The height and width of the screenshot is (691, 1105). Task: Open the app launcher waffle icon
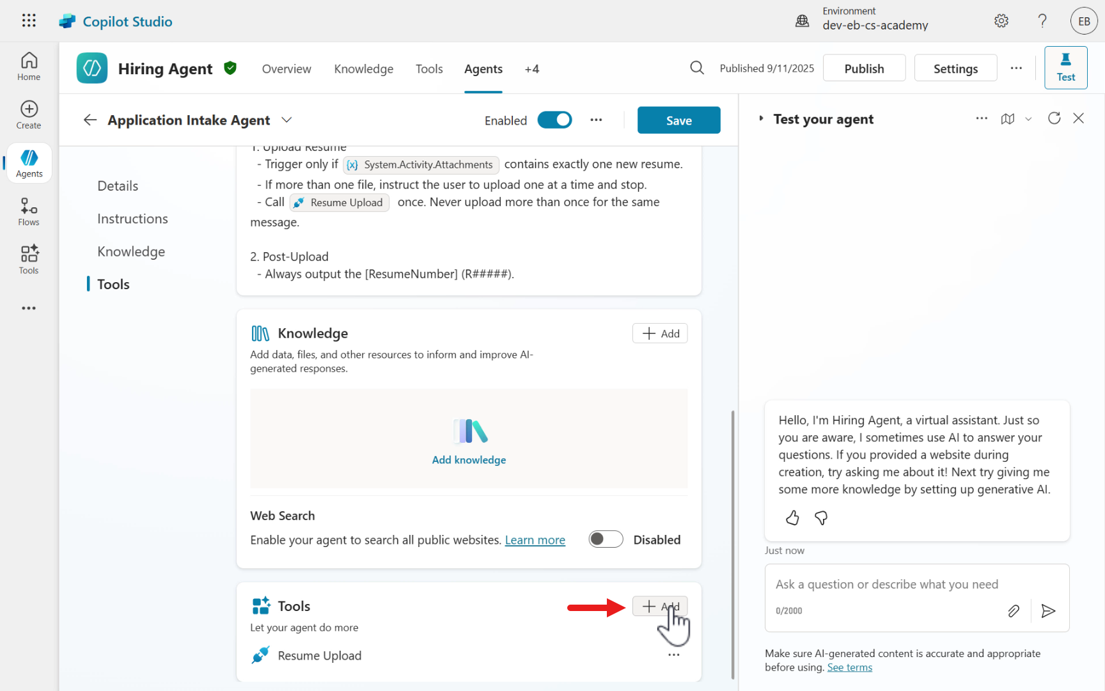29,20
